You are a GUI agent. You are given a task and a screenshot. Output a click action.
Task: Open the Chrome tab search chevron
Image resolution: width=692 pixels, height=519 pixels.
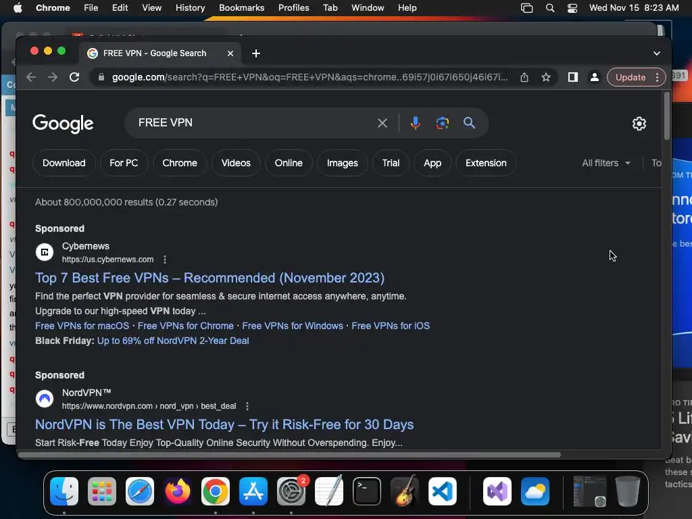[x=657, y=53]
